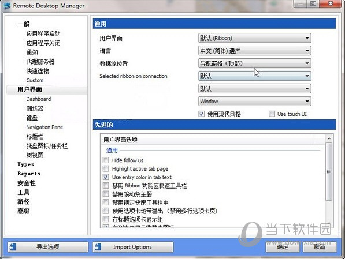Viewport: 345px width, 259px height.
Task: Enable Highlight active tab page checkbox
Action: pos(106,168)
